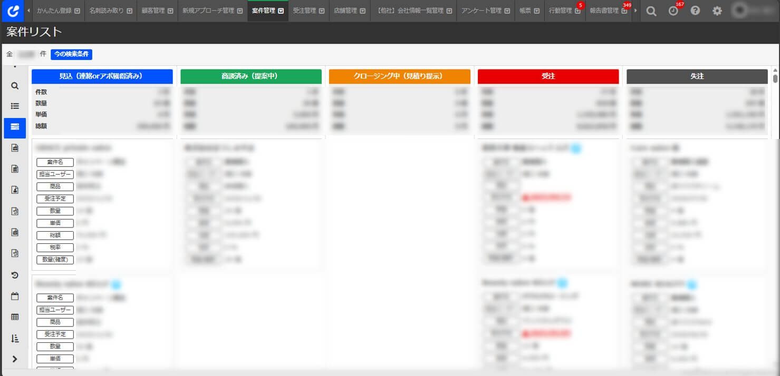Click the 今の検索条件 button

[x=72, y=54]
